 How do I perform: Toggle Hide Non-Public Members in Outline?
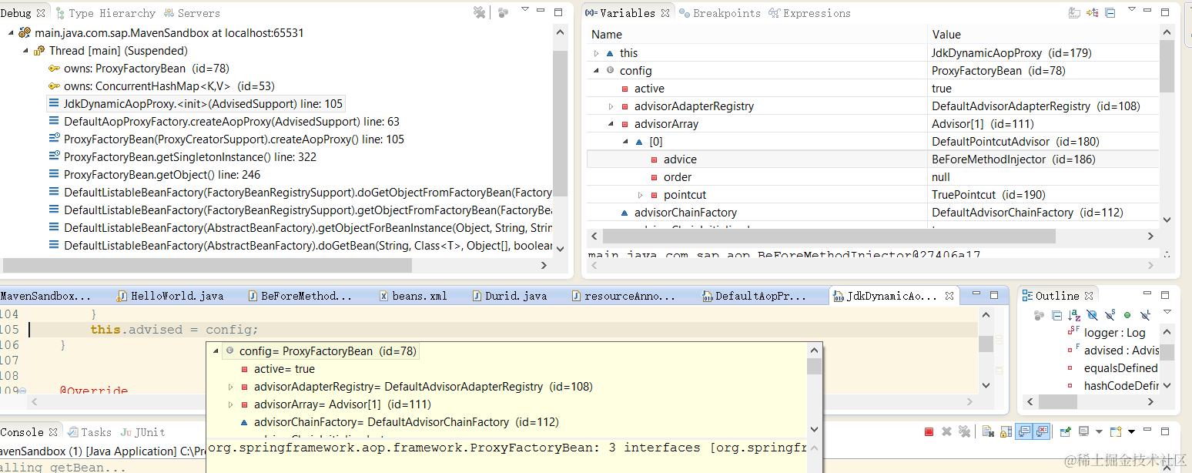point(1127,315)
